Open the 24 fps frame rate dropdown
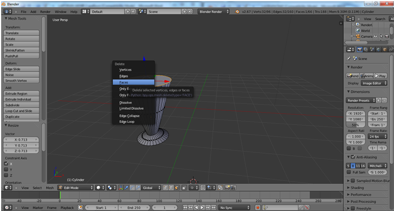Image resolution: width=394 pixels, height=211 pixels. [378, 137]
